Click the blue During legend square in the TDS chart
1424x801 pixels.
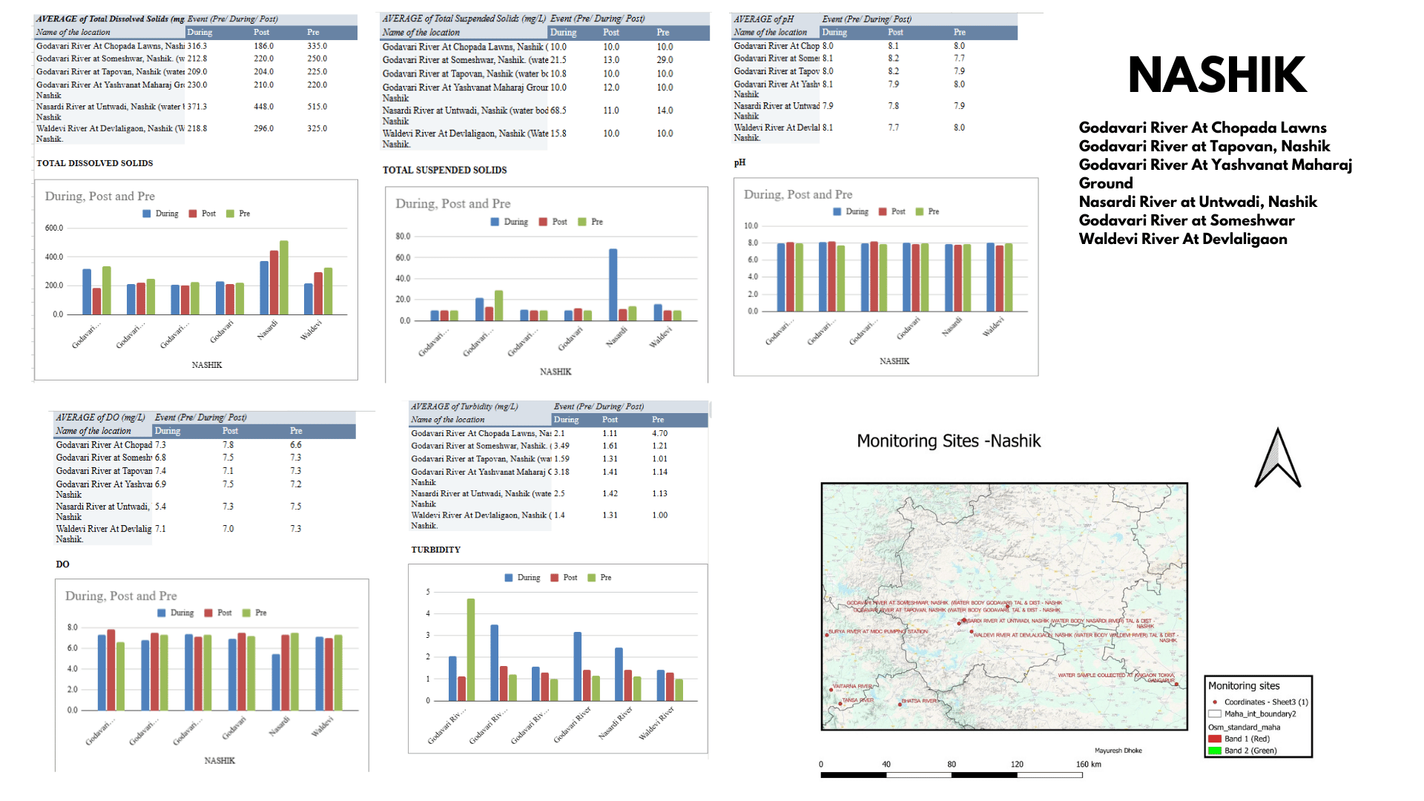147,214
